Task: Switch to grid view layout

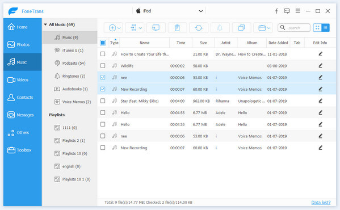Action: [317, 27]
